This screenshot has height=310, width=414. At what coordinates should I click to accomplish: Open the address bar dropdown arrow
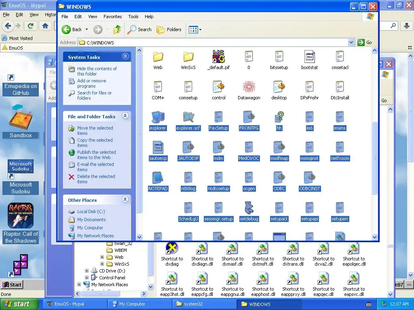(x=351, y=42)
